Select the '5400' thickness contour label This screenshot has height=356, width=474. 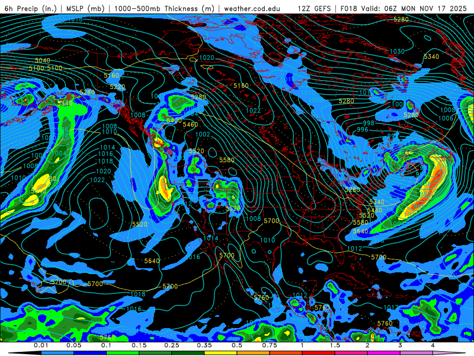174,120
